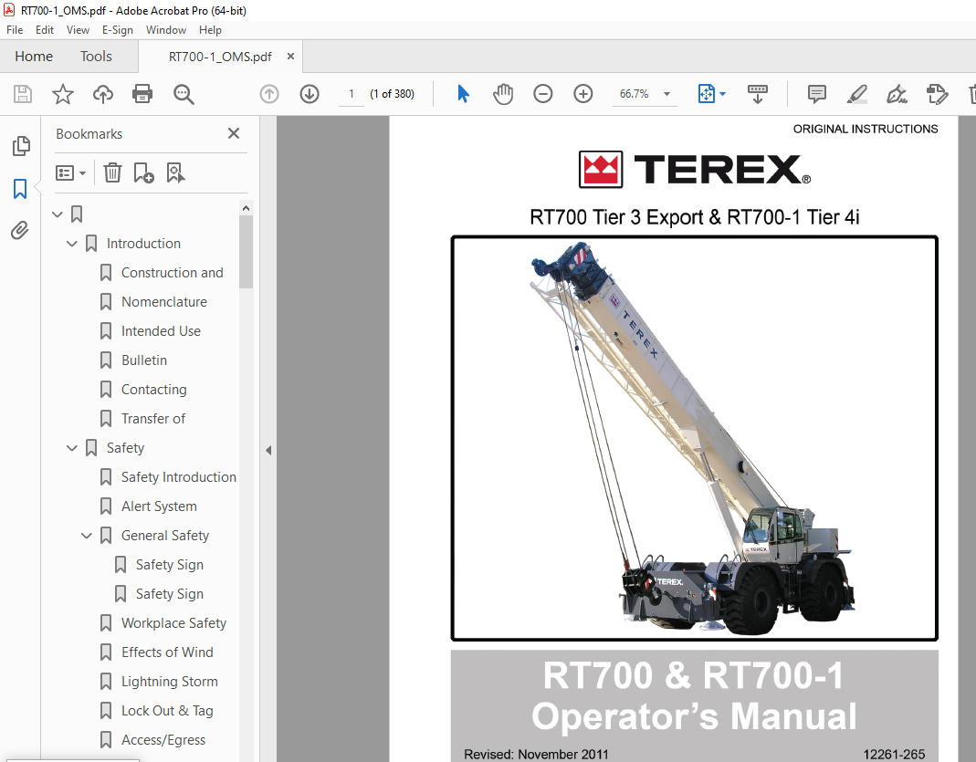Close the RT700-1_OMS.pdf tab

pyautogui.click(x=290, y=56)
